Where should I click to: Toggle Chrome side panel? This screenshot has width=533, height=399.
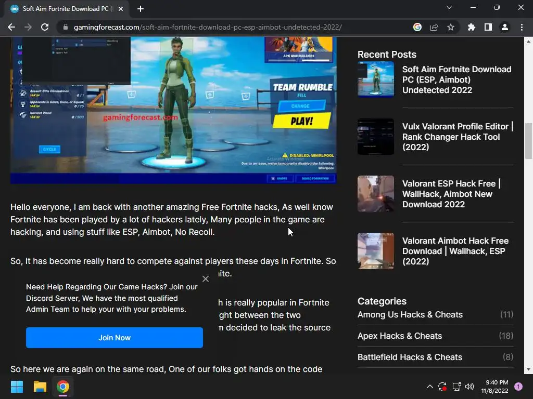(488, 27)
